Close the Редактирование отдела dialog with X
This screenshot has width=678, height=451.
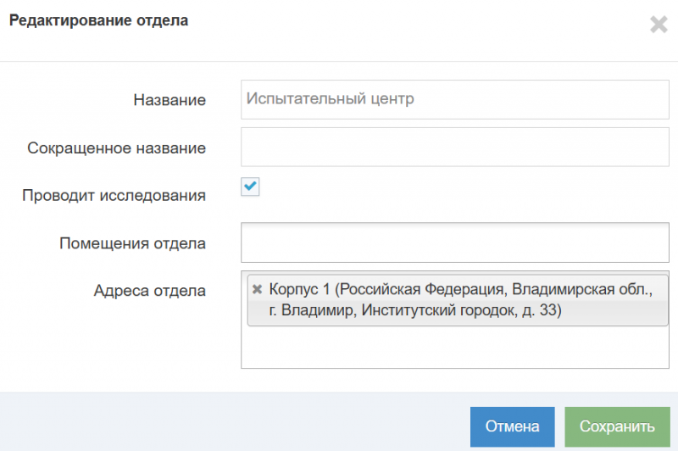(658, 25)
